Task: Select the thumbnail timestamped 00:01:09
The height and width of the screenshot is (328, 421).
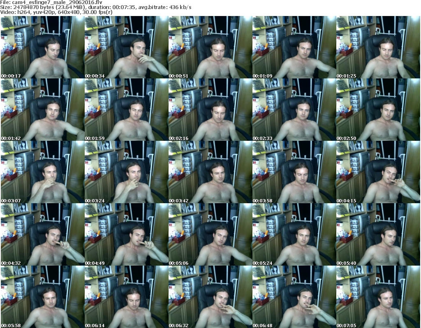Action: (294, 47)
